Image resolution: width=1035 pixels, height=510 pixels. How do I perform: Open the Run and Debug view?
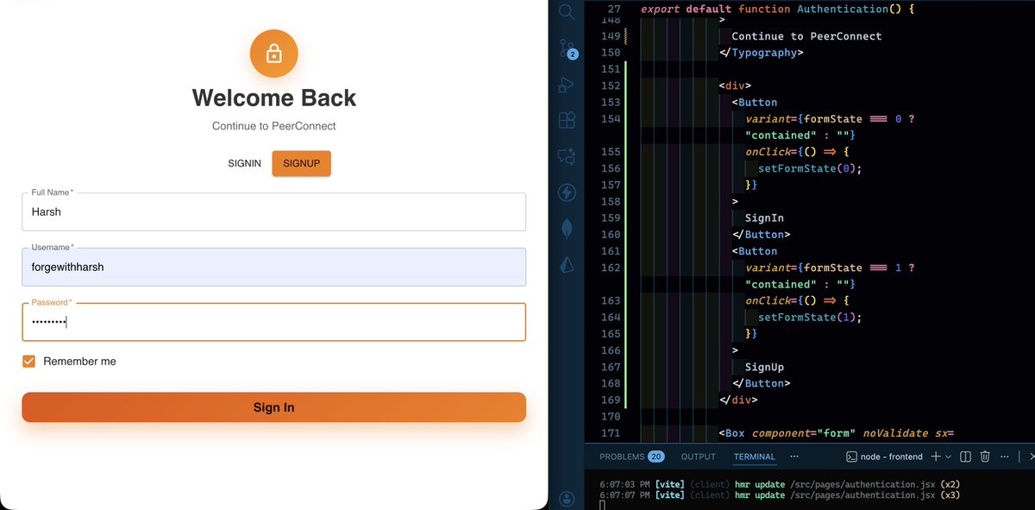566,85
